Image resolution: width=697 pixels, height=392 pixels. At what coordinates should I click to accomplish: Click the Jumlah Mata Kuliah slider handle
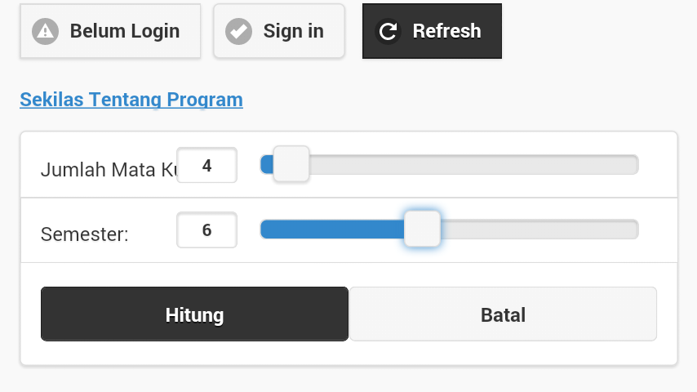(x=291, y=163)
